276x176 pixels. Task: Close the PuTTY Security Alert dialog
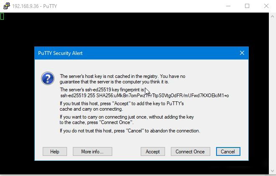click(242, 53)
